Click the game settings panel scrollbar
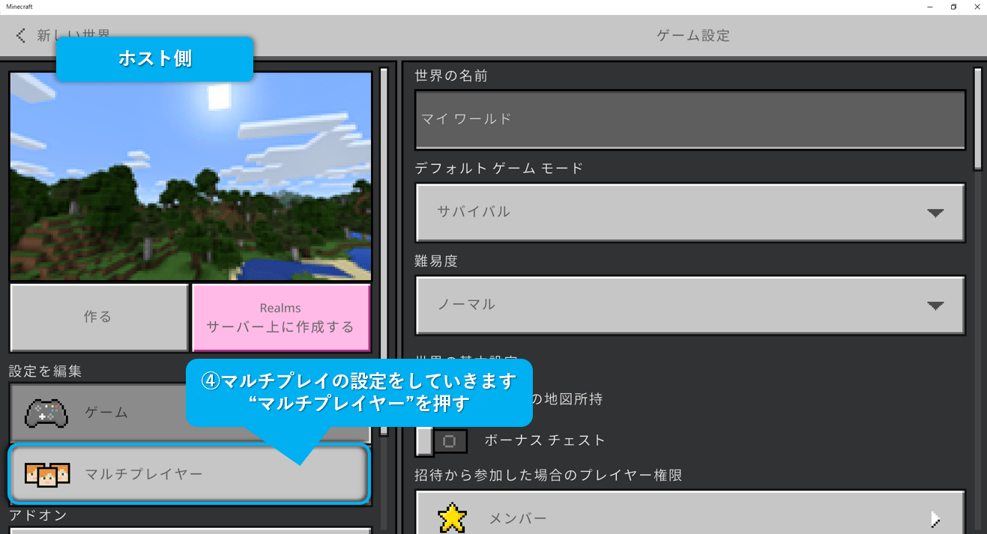Image resolution: width=987 pixels, height=534 pixels. 977,118
